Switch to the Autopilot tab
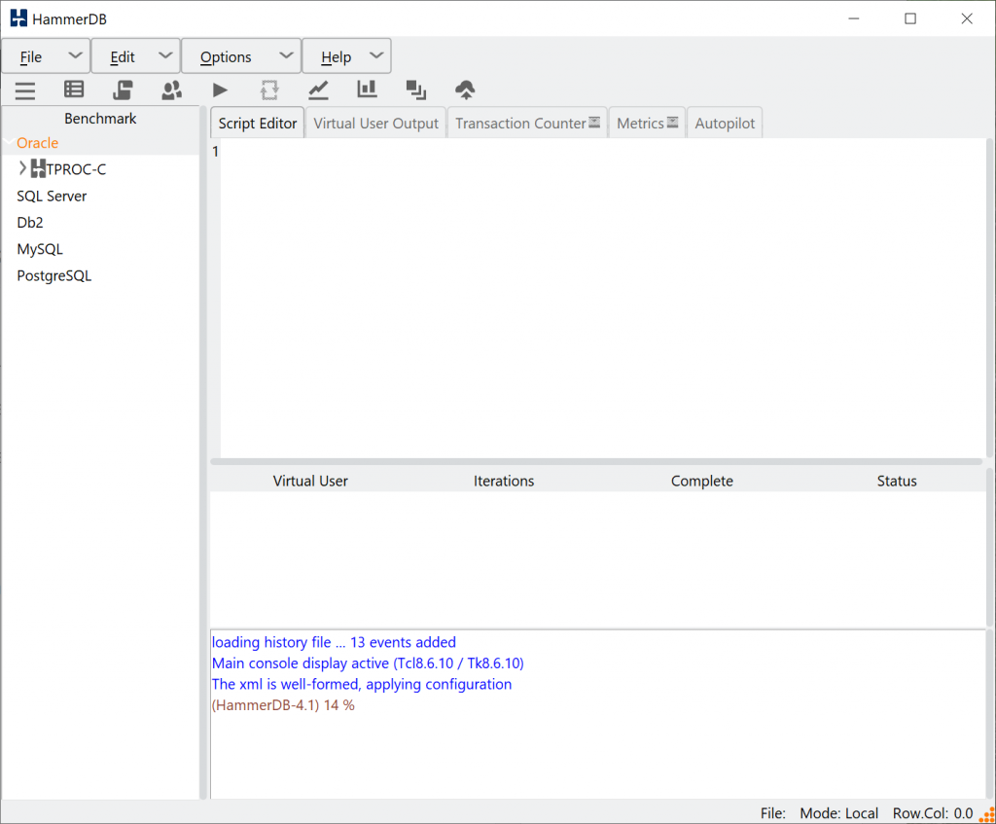Viewport: 996px width, 824px height. (725, 124)
